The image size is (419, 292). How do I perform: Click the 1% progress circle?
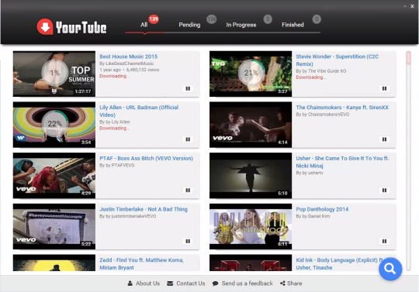(x=55, y=73)
